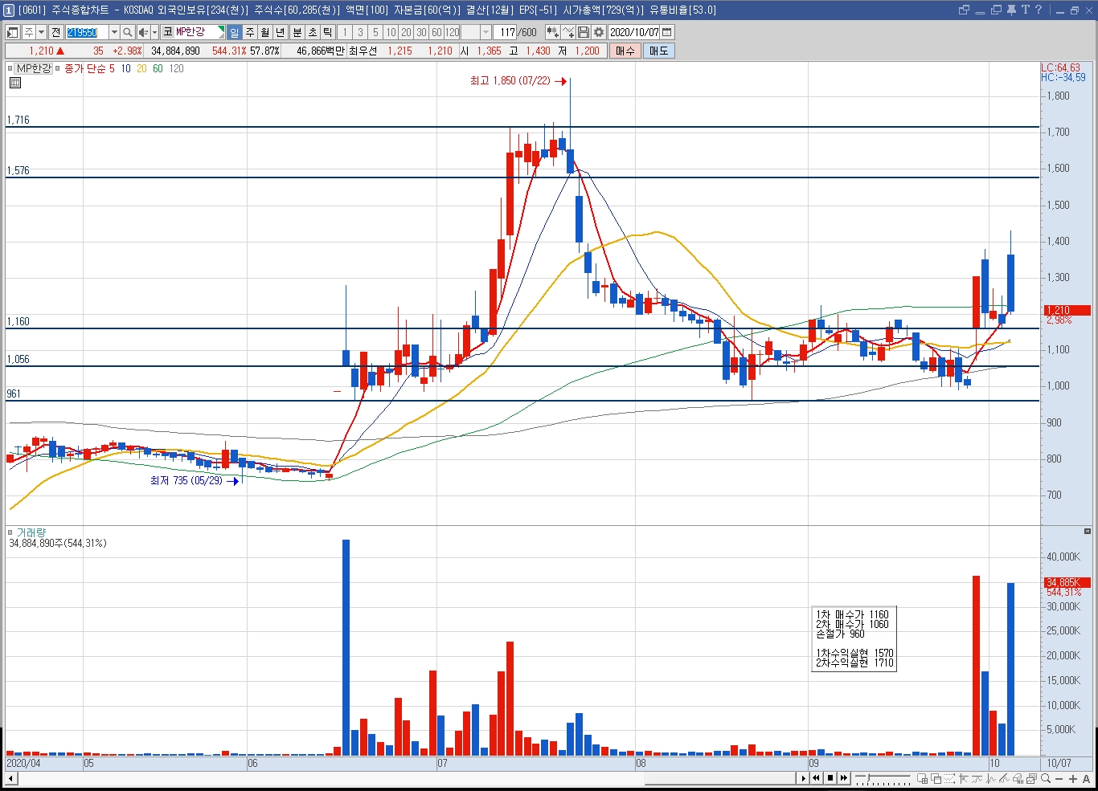Screen dimensions: 1098x791
Task: Switch to weekly (주) chart period
Action: pos(249,32)
